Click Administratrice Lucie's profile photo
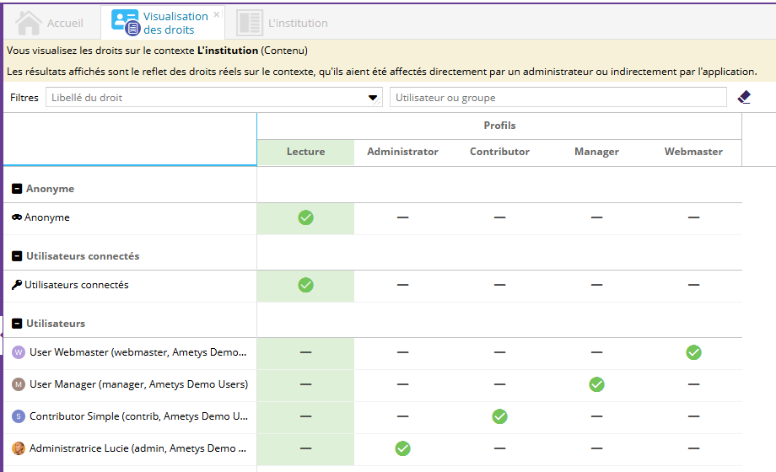776x472 pixels. pos(19,448)
